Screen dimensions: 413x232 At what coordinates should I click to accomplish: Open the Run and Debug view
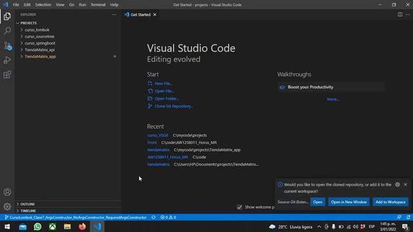click(7, 60)
